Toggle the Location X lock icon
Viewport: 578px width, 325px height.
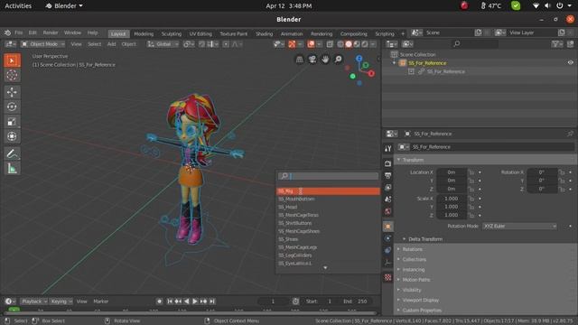(471, 172)
